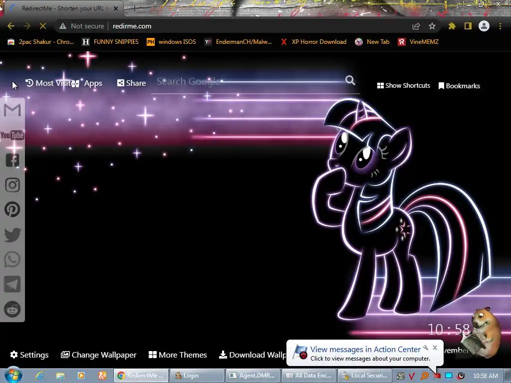Open Instagram from the left sidebar
This screenshot has width=511, height=383.
[x=12, y=185]
